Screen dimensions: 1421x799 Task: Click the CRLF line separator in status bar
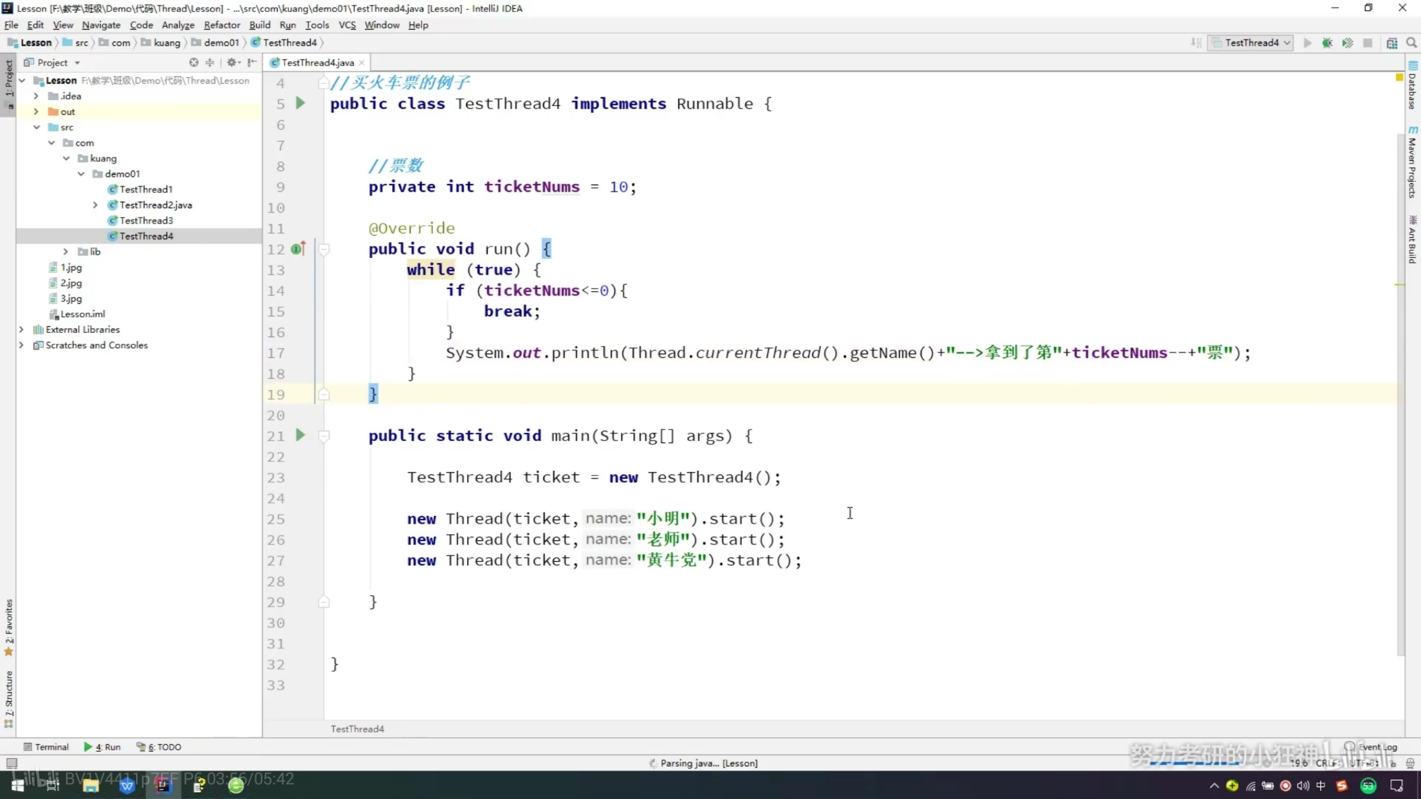pos(1327,764)
